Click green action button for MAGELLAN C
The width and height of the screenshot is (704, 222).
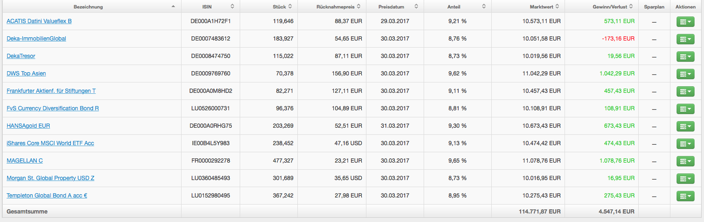(x=685, y=161)
